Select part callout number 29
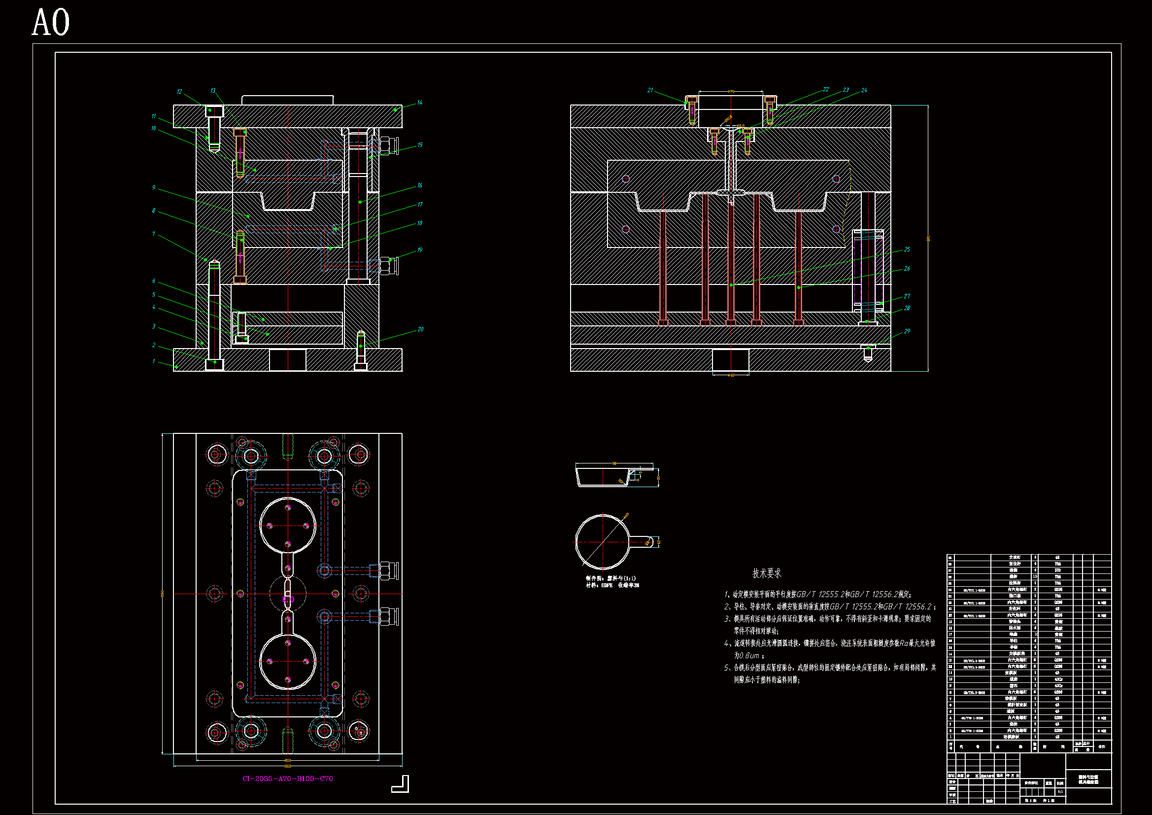 coord(907,331)
